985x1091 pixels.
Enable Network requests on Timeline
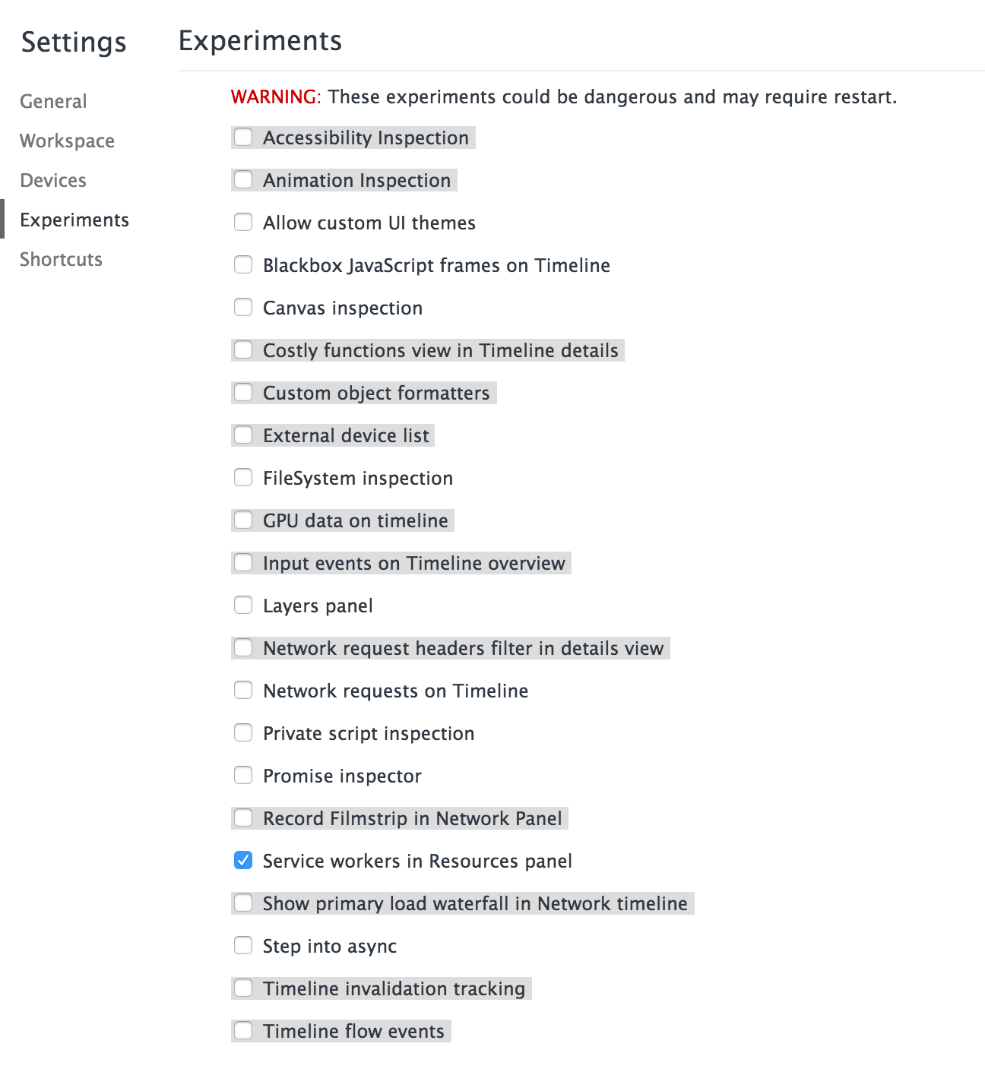[x=242, y=690]
